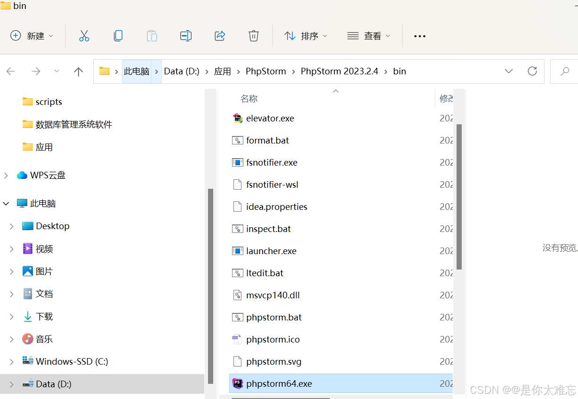Click the file list vertical scrollbar
The width and height of the screenshot is (578, 399).
459,197
